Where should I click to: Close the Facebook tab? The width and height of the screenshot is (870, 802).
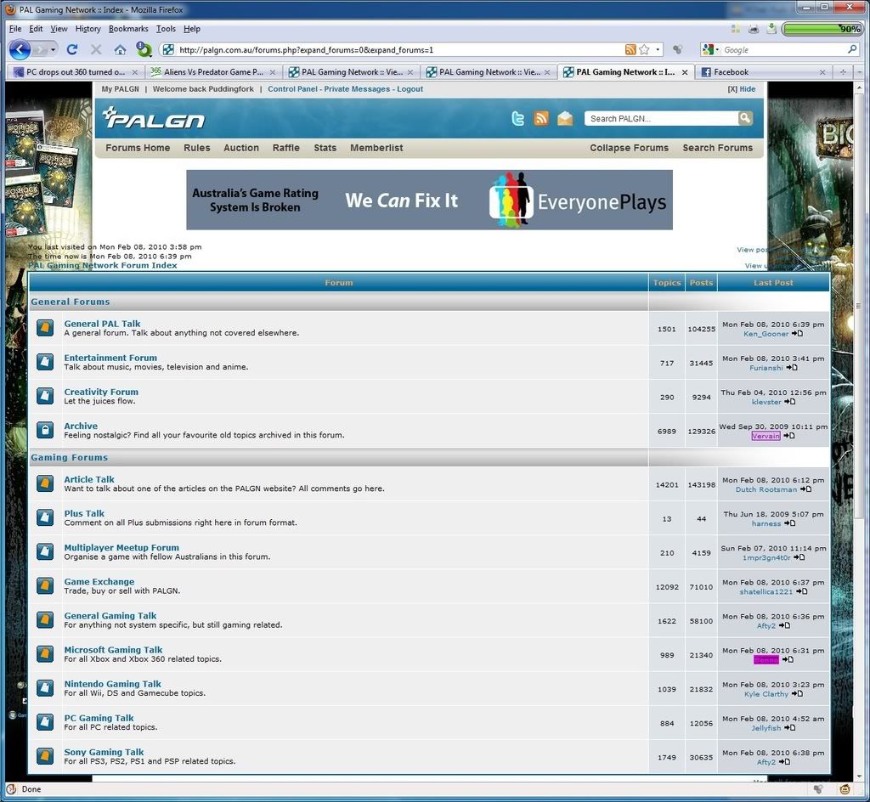[x=822, y=72]
